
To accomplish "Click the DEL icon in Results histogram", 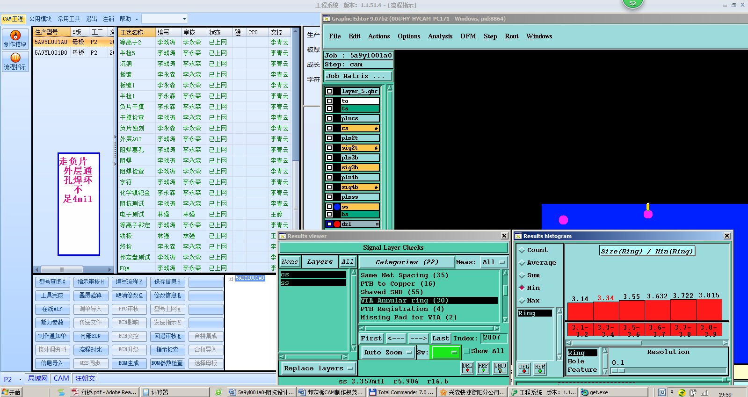I will (x=524, y=369).
